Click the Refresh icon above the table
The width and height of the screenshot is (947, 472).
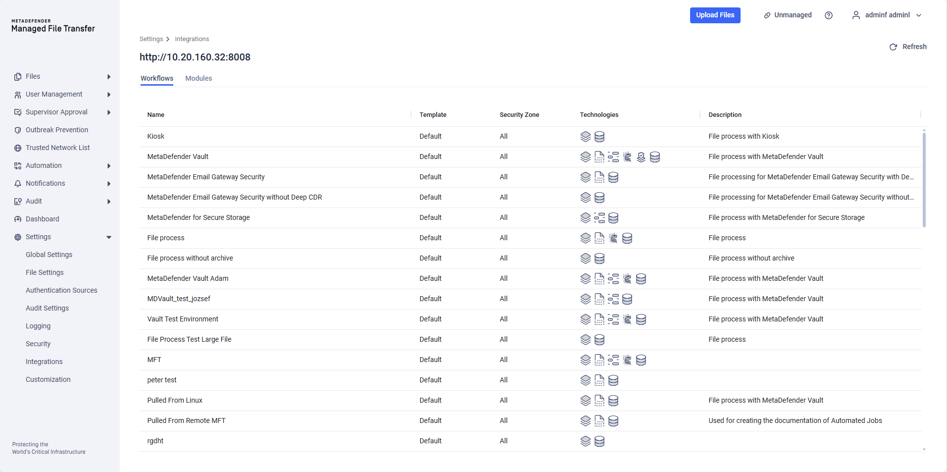click(893, 47)
